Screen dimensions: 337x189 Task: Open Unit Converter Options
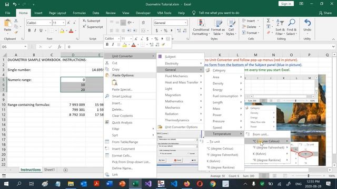pyautogui.click(x=180, y=127)
